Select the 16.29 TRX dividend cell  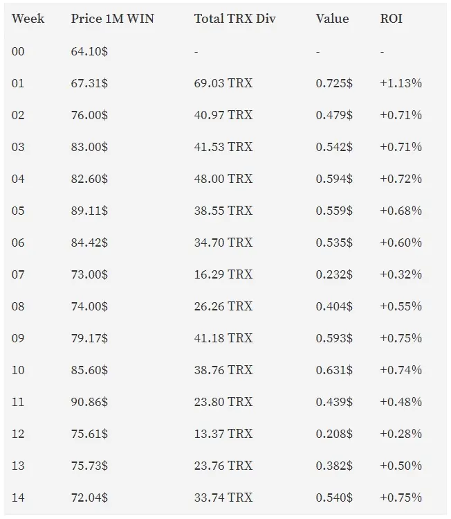pyautogui.click(x=223, y=274)
